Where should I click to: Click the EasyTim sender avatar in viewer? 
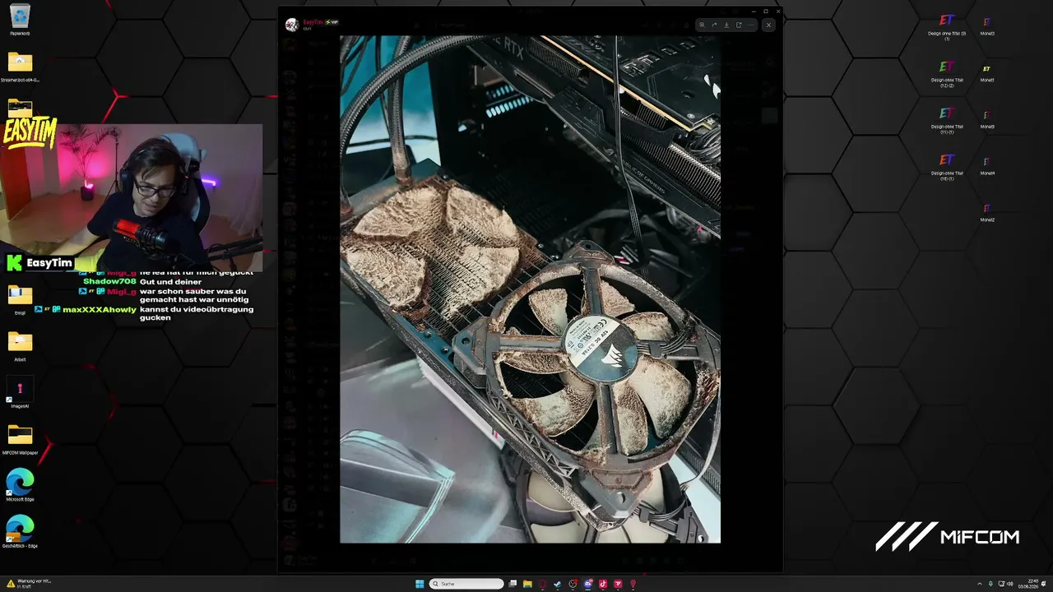point(291,25)
